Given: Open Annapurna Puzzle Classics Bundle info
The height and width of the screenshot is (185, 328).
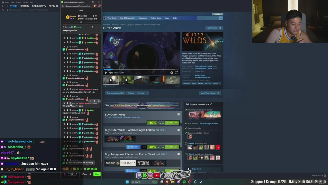Looking at the screenshot, I should point(132,171).
